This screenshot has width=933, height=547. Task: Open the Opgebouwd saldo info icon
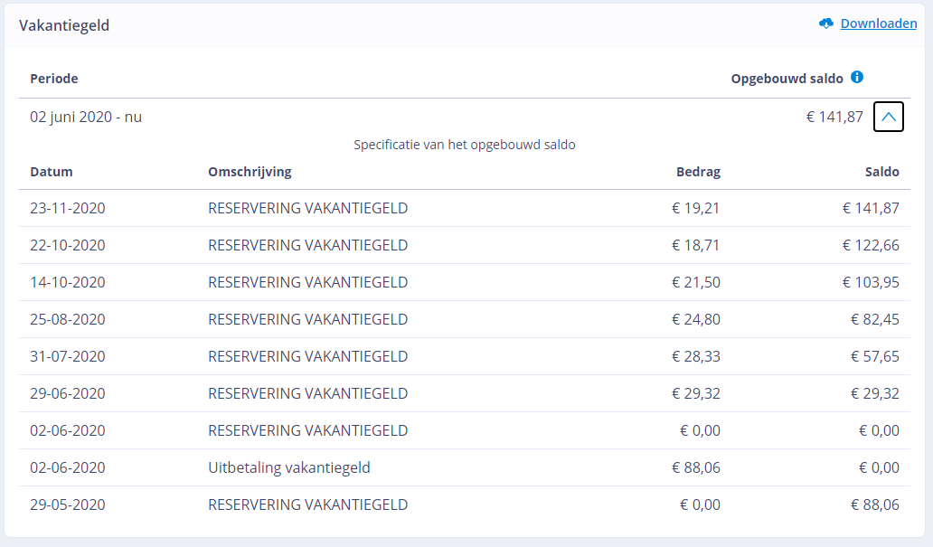coord(857,77)
